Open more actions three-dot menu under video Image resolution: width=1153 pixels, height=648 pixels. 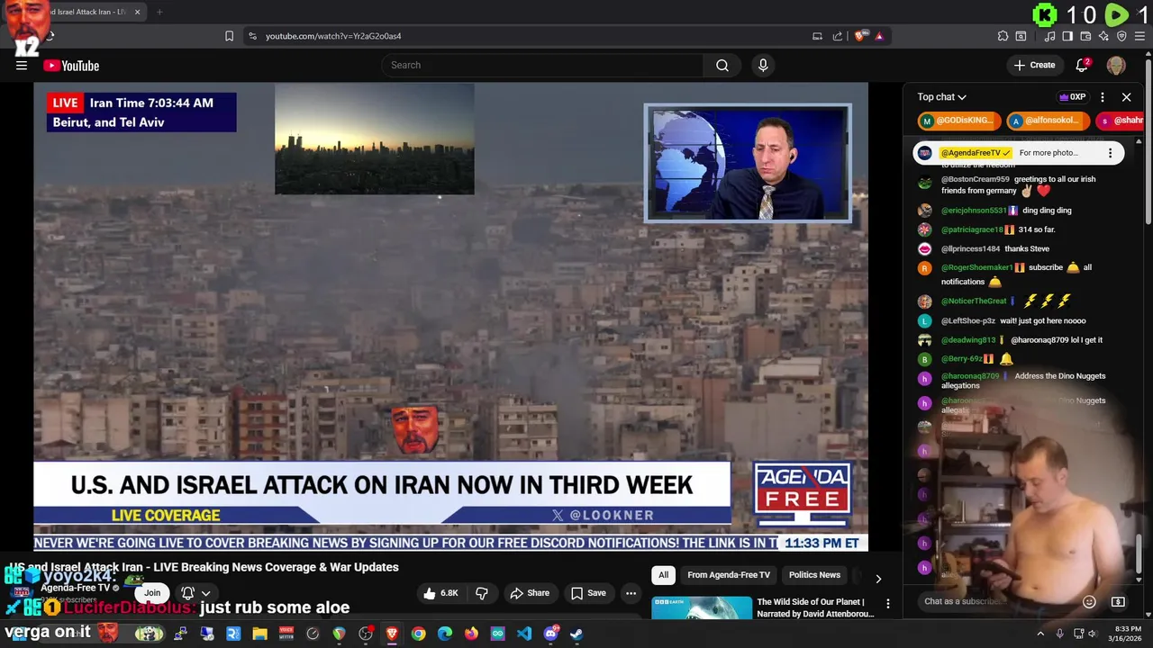(631, 593)
